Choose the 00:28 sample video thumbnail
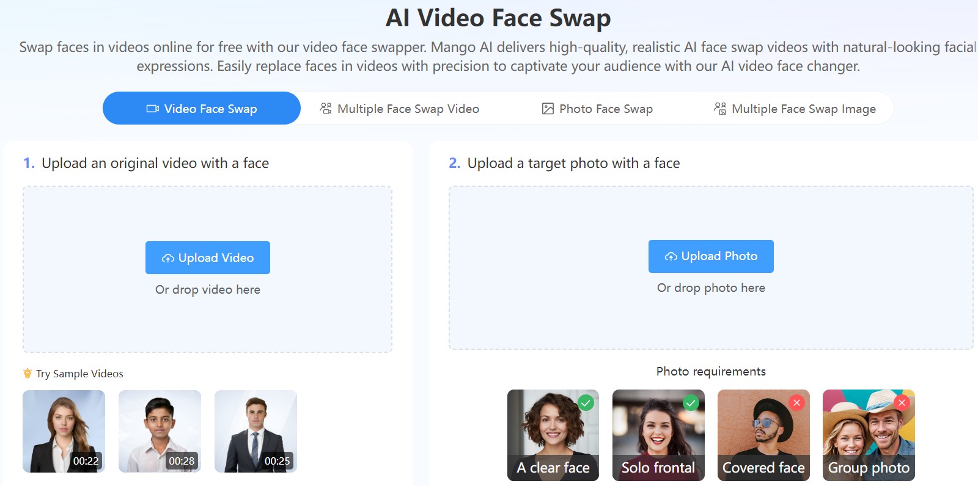Image resolution: width=978 pixels, height=486 pixels. click(x=160, y=431)
